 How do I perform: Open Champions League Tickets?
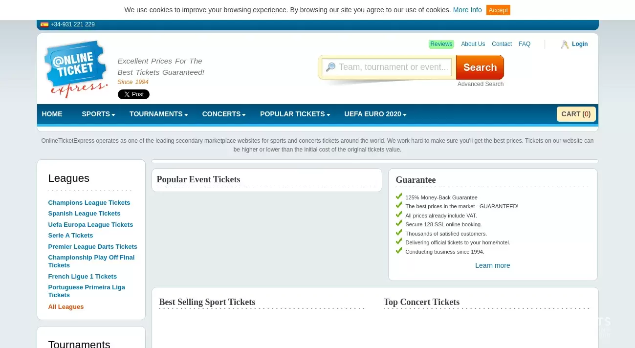point(89,203)
